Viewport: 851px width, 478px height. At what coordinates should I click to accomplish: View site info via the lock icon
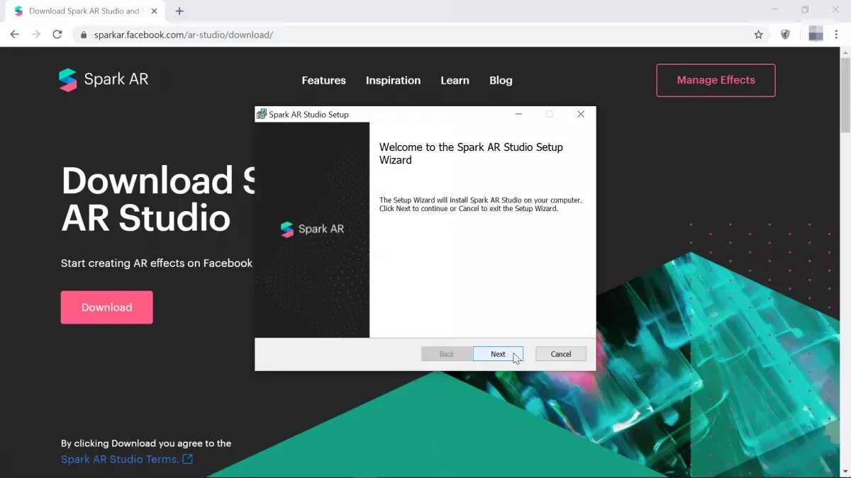pos(84,35)
